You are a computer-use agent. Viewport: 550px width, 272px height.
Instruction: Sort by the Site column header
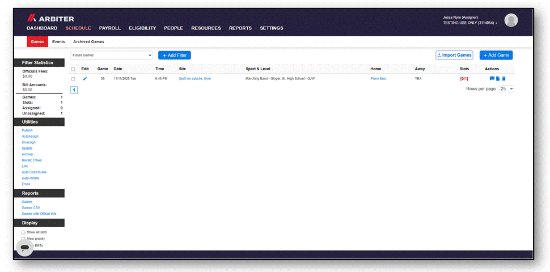click(x=183, y=69)
